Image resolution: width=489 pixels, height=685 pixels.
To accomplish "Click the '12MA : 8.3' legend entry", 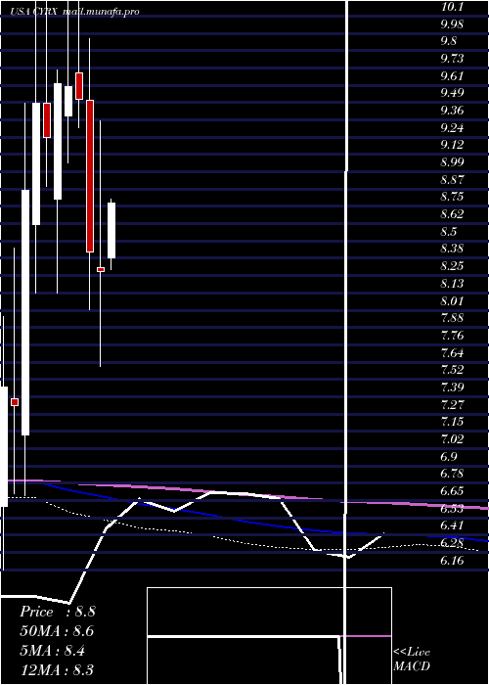I will [x=57, y=670].
